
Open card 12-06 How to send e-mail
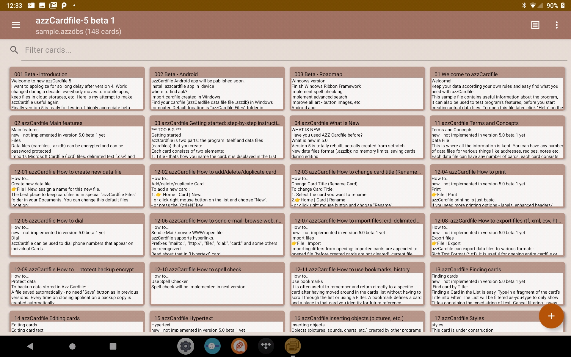217,235
